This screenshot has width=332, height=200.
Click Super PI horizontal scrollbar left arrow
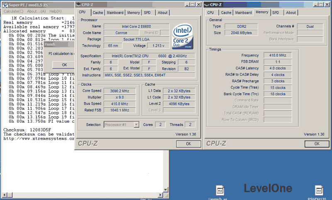(x=5, y=195)
